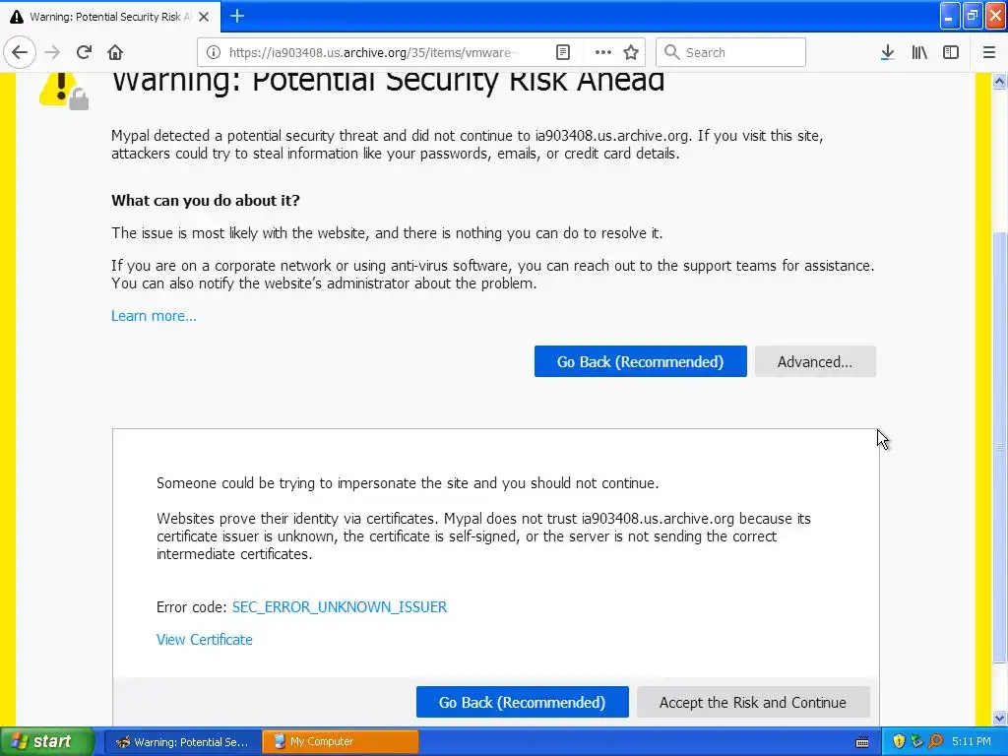Open the View Certificate link
This screenshot has height=756, width=1008.
pyautogui.click(x=204, y=640)
